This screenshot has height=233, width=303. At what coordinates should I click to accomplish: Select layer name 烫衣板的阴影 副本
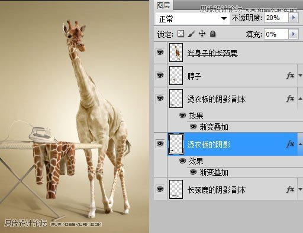[216, 99]
